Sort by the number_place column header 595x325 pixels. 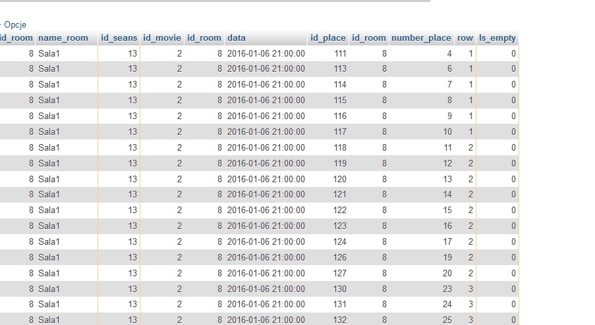[x=421, y=38]
